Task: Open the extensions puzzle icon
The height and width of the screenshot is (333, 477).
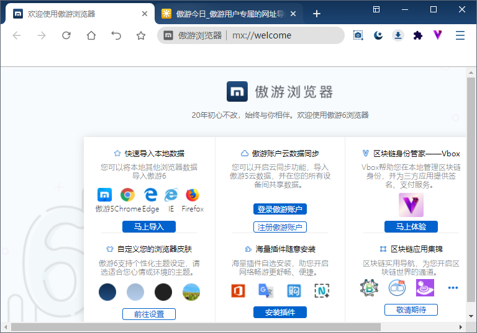Action: tap(418, 35)
